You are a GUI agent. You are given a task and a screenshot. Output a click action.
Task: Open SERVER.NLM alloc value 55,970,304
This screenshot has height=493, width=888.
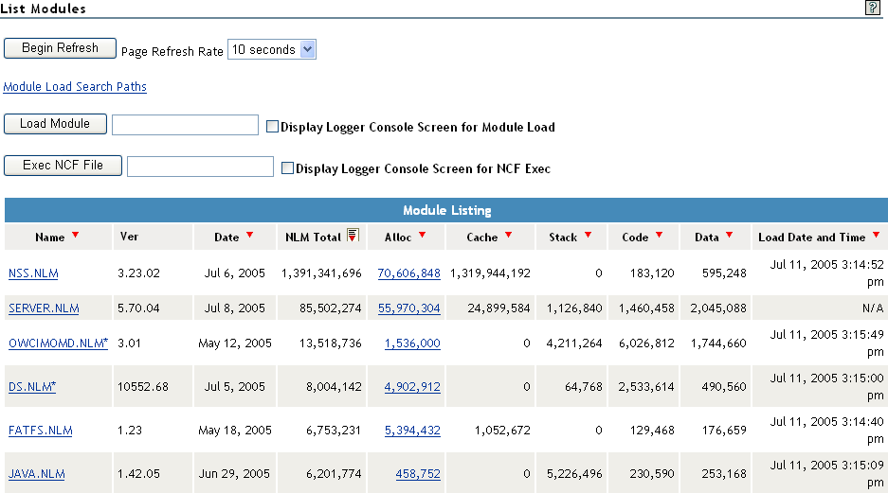point(408,308)
